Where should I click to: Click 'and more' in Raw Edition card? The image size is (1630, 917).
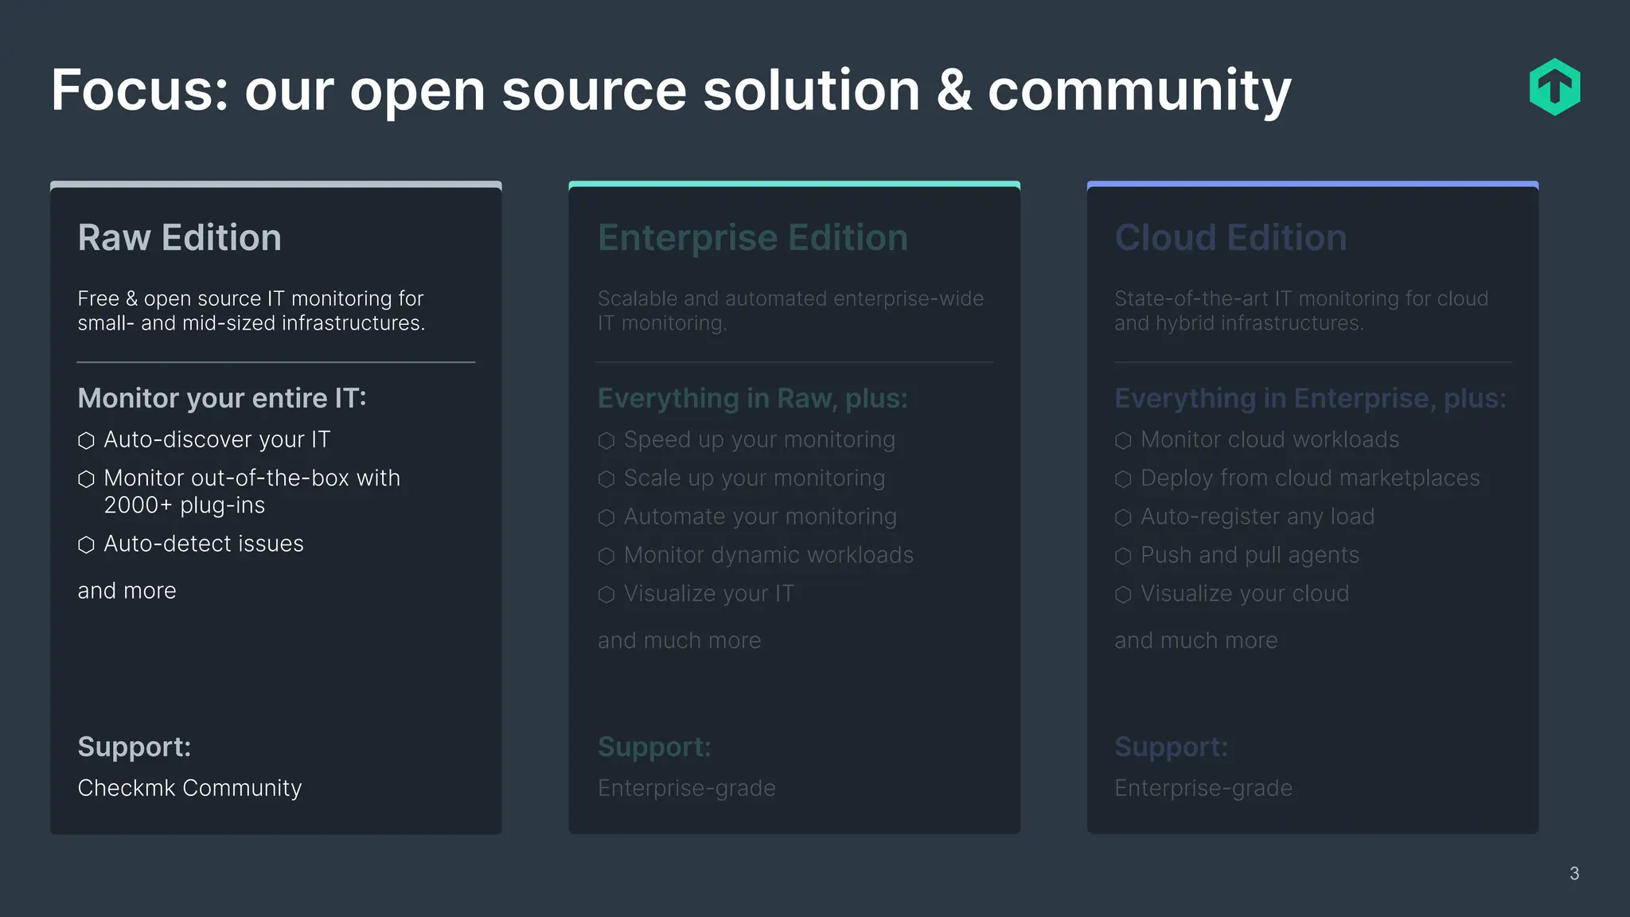[x=127, y=591]
